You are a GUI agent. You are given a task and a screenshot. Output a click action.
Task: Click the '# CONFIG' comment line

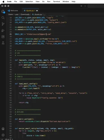(x=19, y=77)
